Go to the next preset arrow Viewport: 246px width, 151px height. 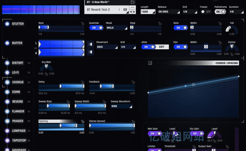coord(134,12)
